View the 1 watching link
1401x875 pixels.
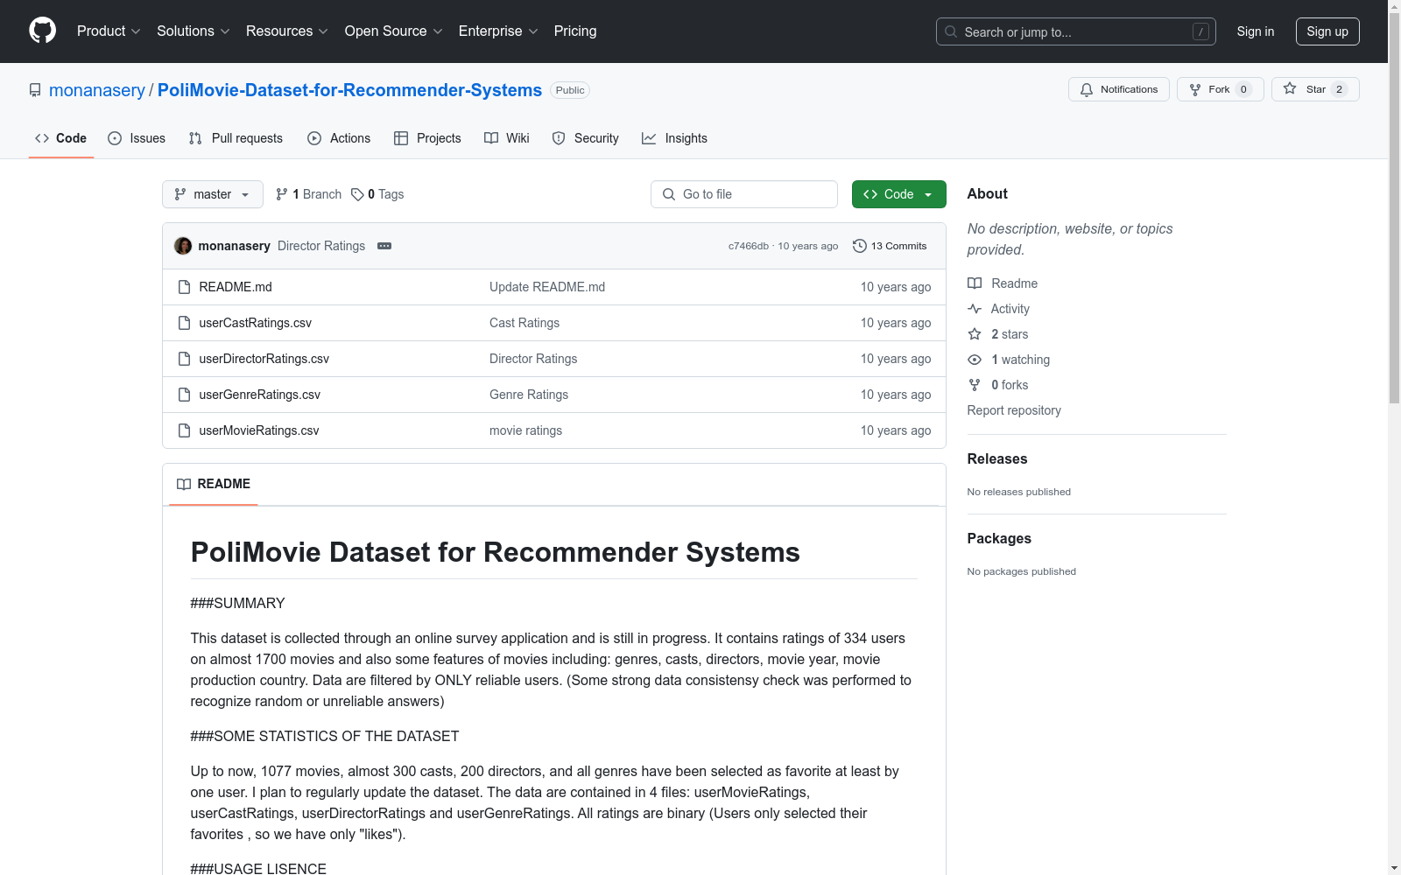click(x=1009, y=360)
